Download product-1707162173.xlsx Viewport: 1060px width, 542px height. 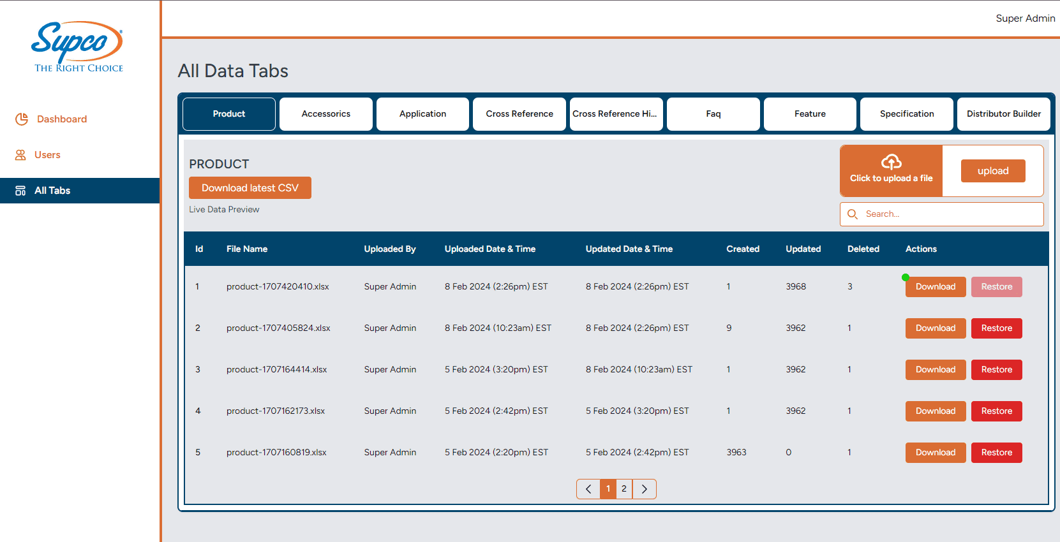(x=936, y=411)
